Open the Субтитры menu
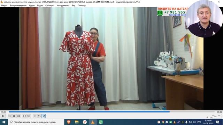223x125 pixels. pos(49,6)
